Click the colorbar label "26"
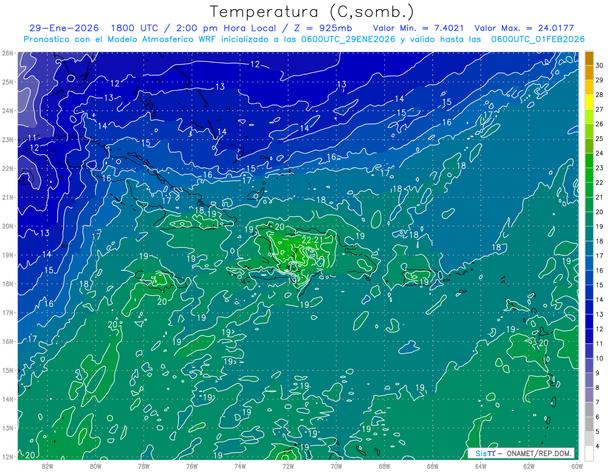This screenshot has width=613, height=473. 599,124
